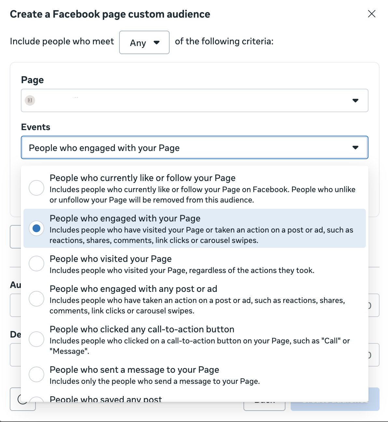Close the custom audience dialog

click(x=371, y=14)
